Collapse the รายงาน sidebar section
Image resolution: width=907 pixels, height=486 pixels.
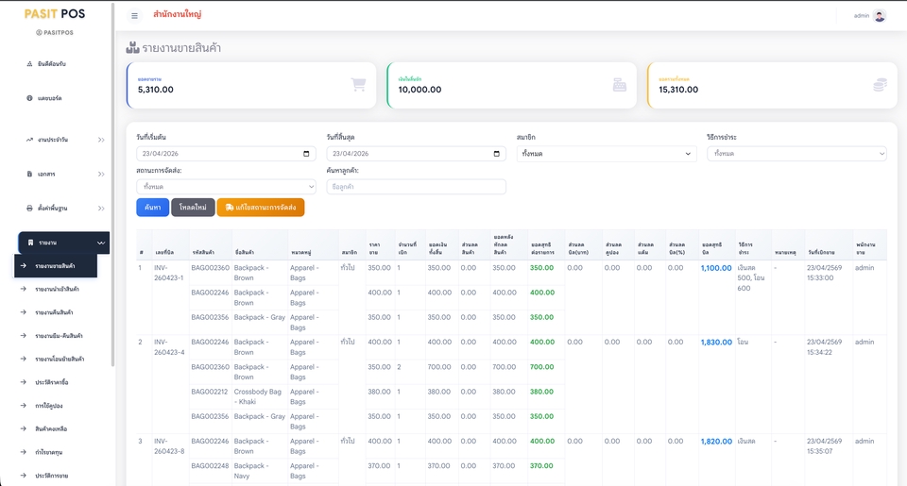pos(63,243)
